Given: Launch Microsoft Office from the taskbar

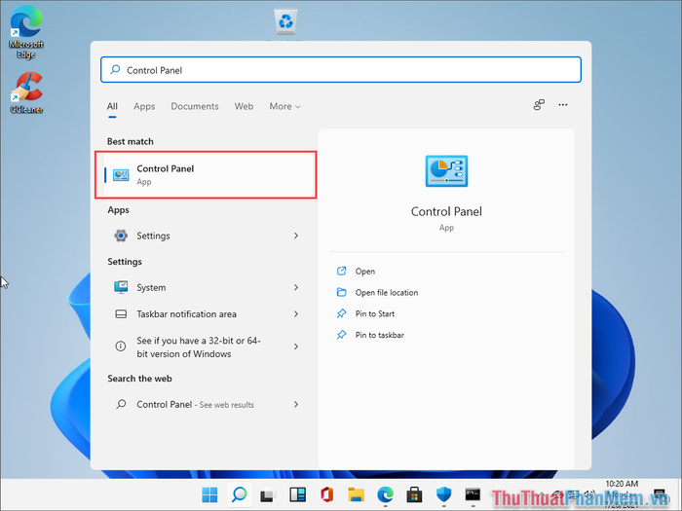Looking at the screenshot, I should click(326, 494).
